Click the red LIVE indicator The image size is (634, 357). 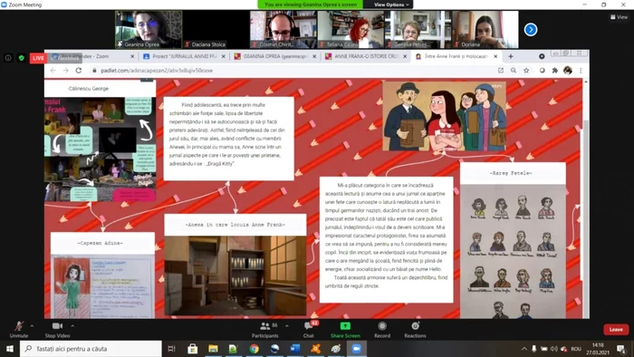coord(38,58)
